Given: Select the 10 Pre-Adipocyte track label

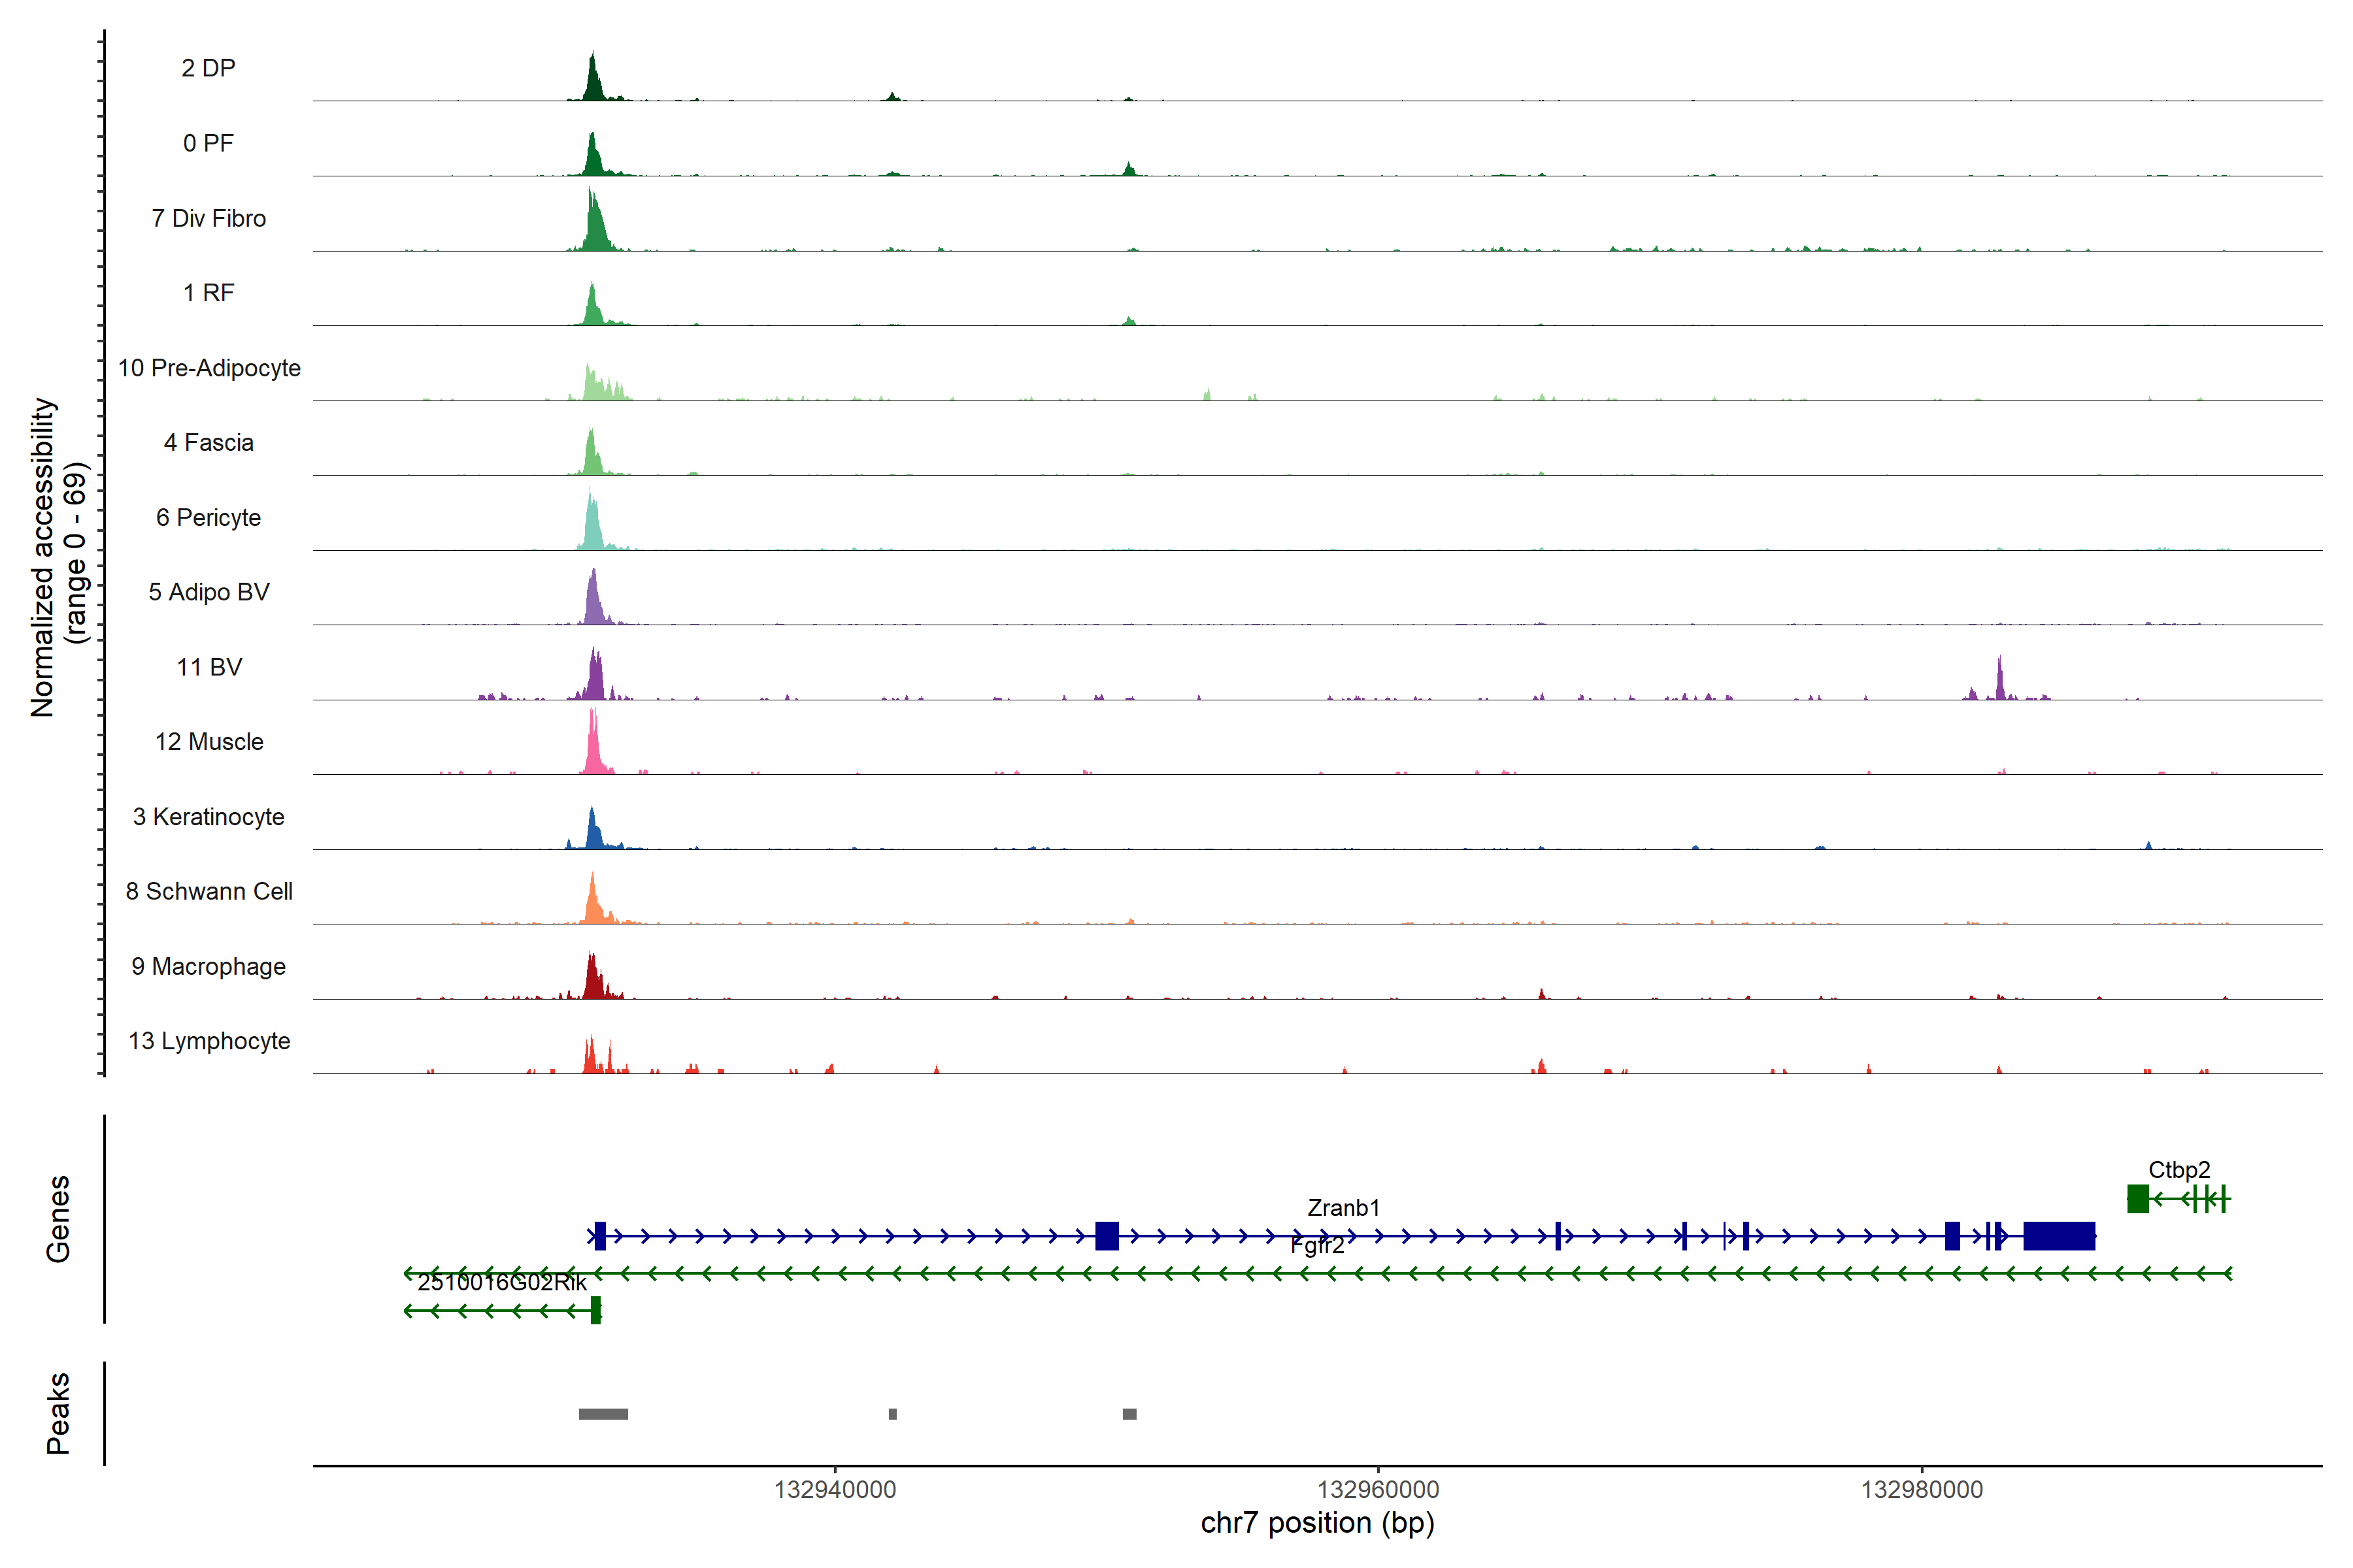Looking at the screenshot, I should point(209,368).
